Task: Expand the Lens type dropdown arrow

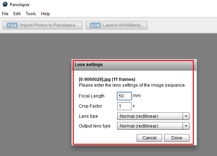Action: [186, 116]
